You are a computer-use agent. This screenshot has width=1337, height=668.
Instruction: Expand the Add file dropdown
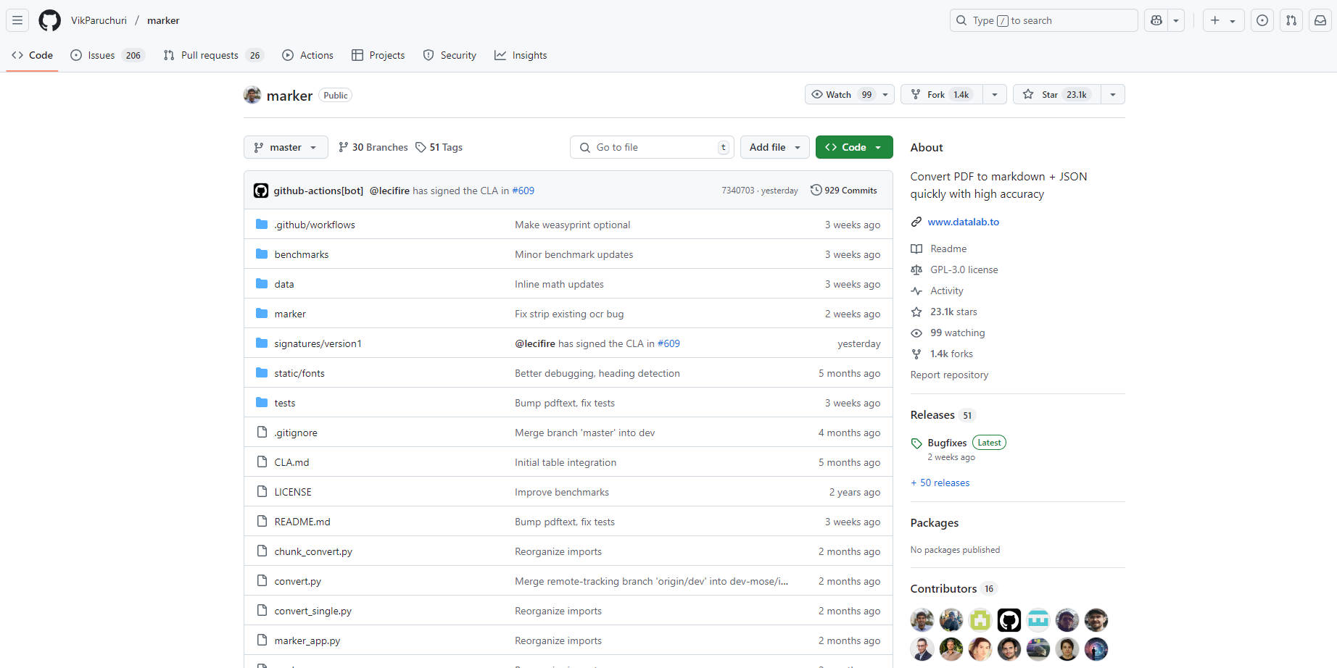click(x=774, y=147)
